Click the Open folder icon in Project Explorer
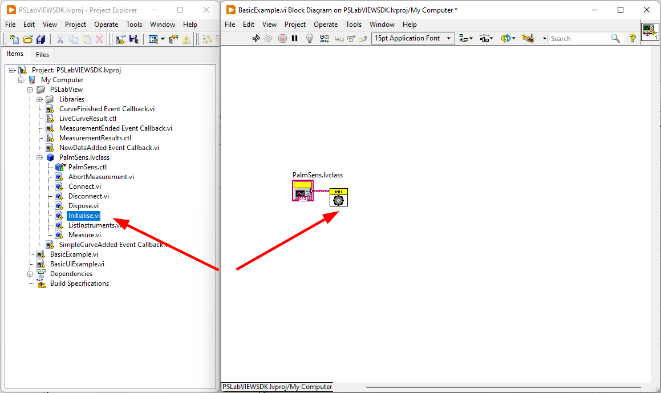The height and width of the screenshot is (393, 661). (27, 39)
